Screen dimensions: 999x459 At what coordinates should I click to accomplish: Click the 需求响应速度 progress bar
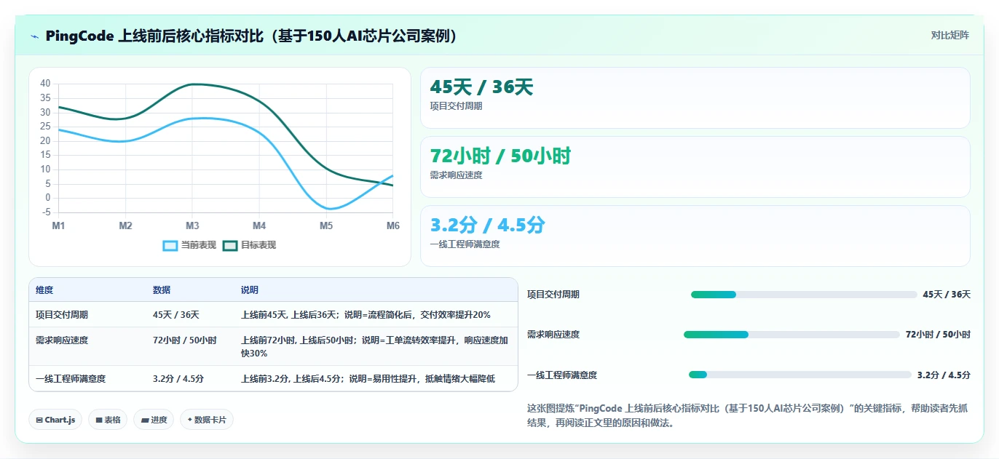pyautogui.click(x=791, y=335)
